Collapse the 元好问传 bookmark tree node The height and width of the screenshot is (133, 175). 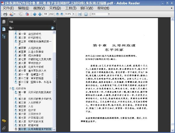(x=10, y=88)
